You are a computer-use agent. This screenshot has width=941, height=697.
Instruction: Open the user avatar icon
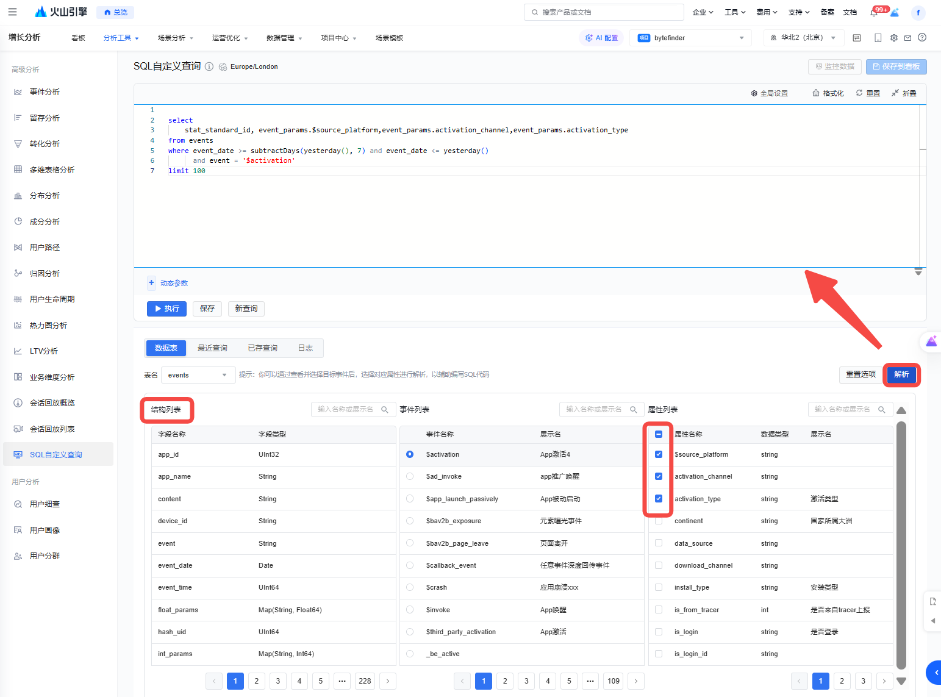pyautogui.click(x=918, y=12)
